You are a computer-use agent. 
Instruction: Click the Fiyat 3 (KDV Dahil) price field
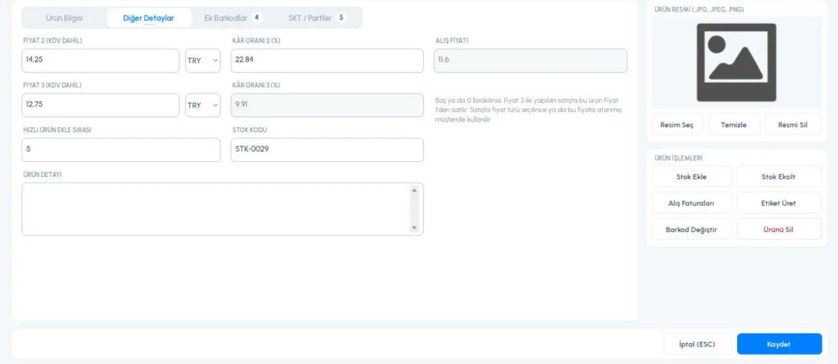(100, 105)
